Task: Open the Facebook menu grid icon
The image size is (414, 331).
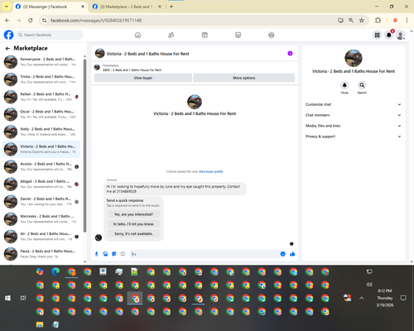Action: (377, 35)
